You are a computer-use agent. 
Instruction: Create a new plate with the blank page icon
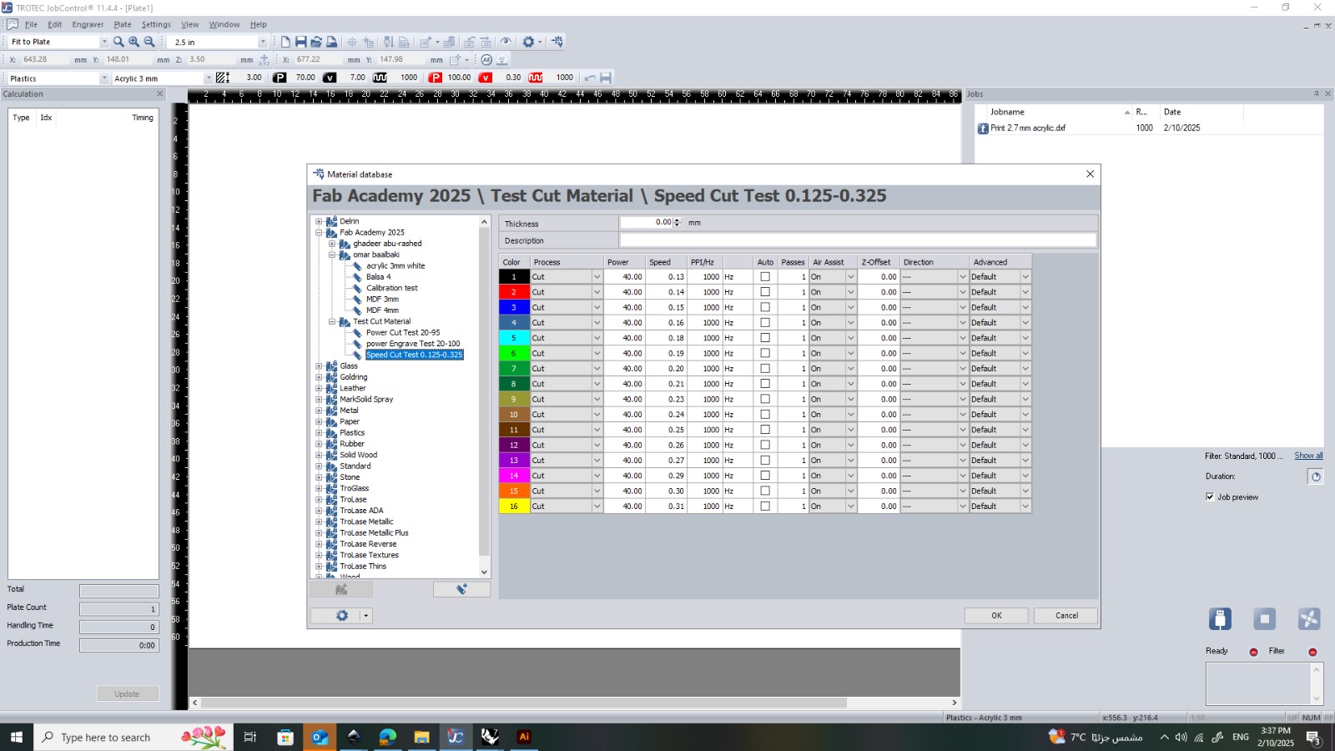coord(285,42)
